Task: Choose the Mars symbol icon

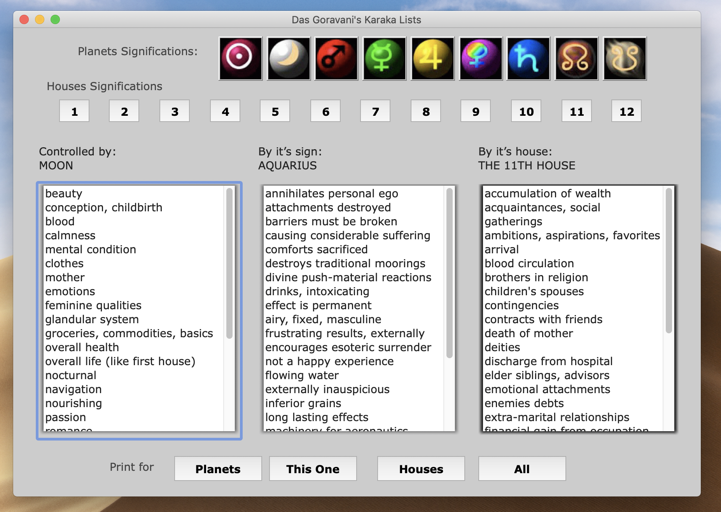Action: click(x=336, y=59)
